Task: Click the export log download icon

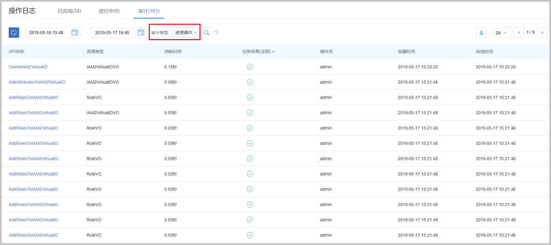Action: click(481, 32)
